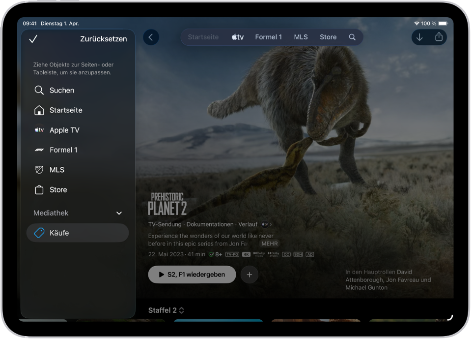The width and height of the screenshot is (473, 339).
Task: Click the MLS shield icon in sidebar
Action: 39,170
